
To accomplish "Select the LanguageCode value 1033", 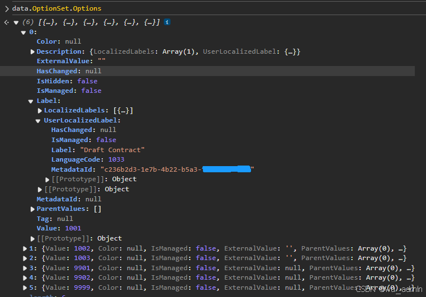I will 116,159.
